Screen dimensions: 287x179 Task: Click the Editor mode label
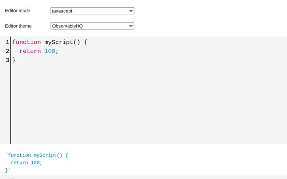[x=17, y=11]
